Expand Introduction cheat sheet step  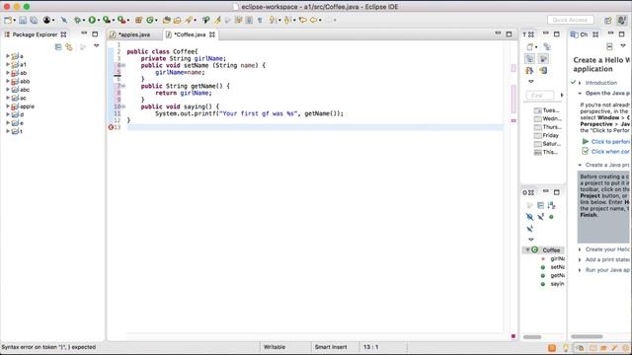point(580,83)
